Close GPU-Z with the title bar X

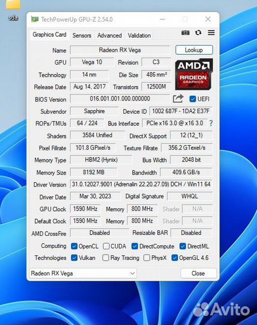click(x=208, y=19)
